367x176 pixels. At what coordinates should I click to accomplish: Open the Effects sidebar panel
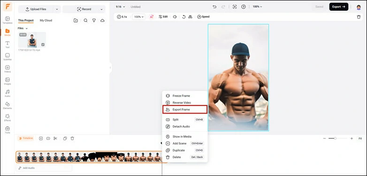click(x=8, y=117)
